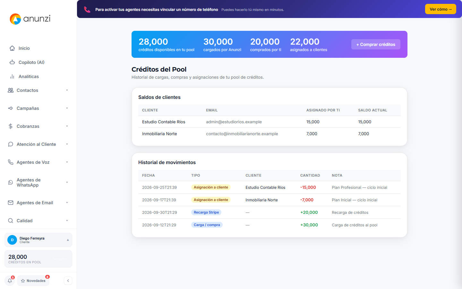Expand the Agentes de WhatsApp arrow
Viewport: 462px width, 289px height.
click(67, 182)
